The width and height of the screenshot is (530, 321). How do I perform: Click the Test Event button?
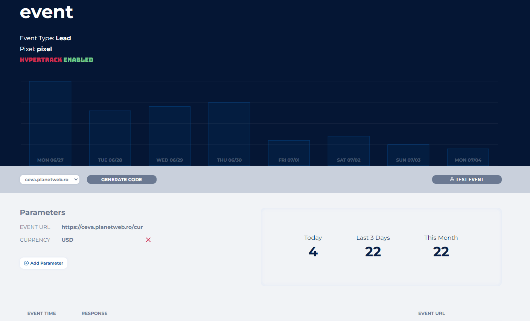[467, 180]
